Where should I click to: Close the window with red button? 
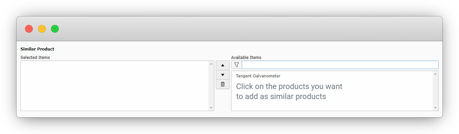[x=29, y=29]
